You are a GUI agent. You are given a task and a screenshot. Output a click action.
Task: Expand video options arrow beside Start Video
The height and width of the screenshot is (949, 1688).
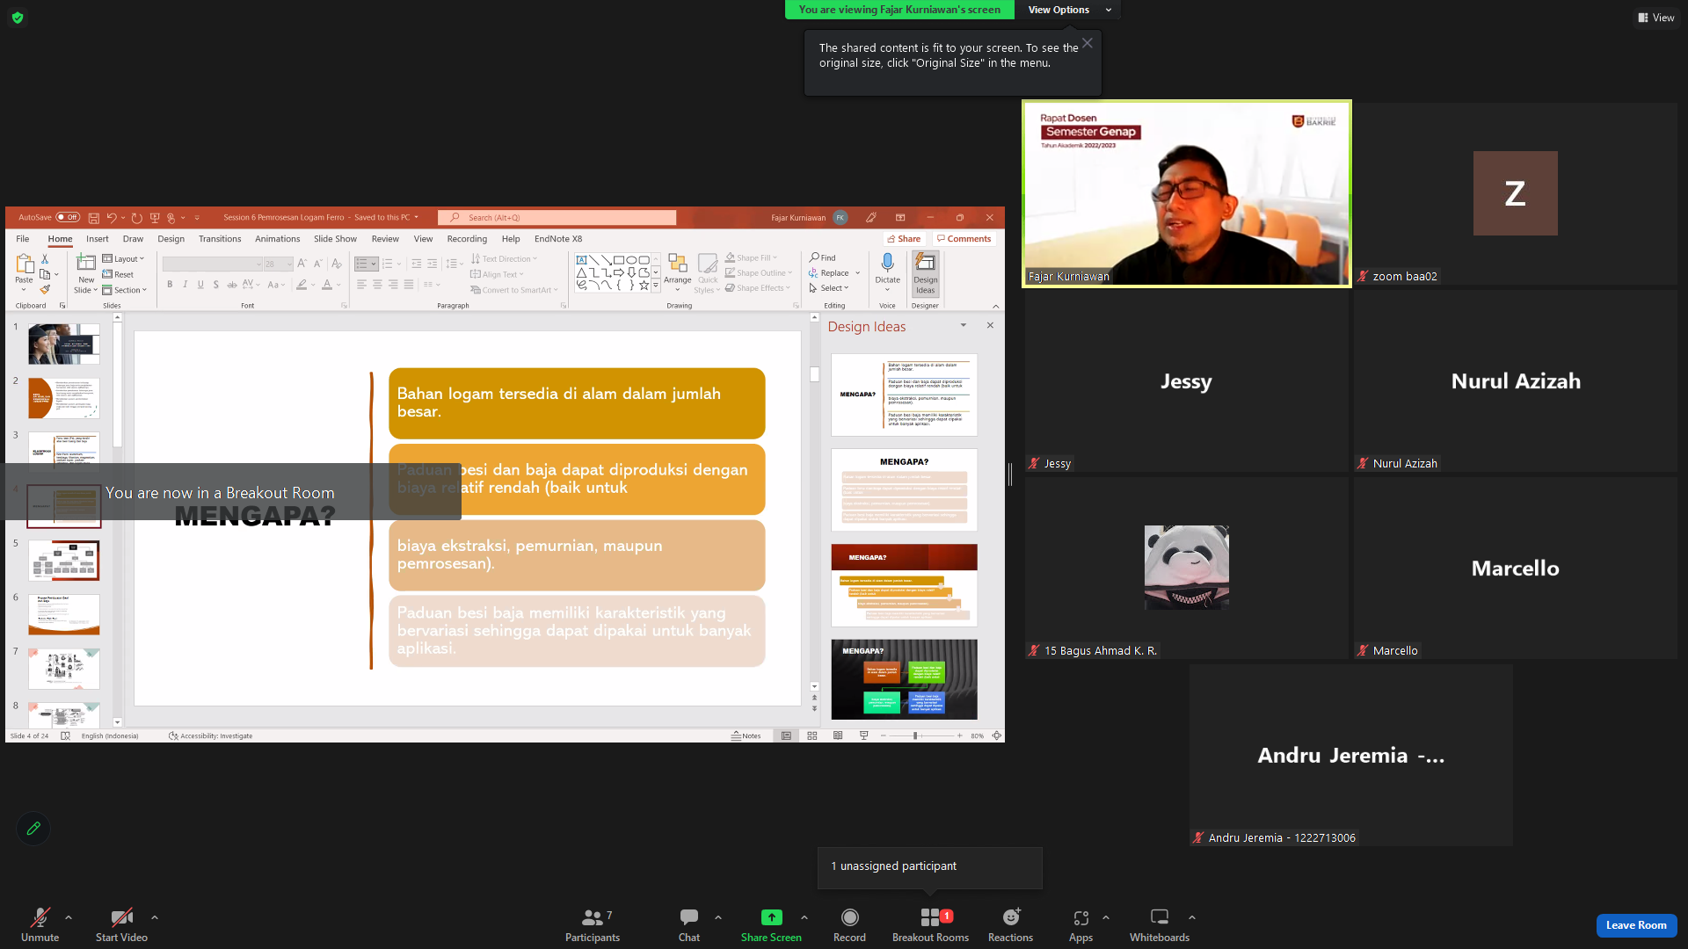click(x=155, y=917)
